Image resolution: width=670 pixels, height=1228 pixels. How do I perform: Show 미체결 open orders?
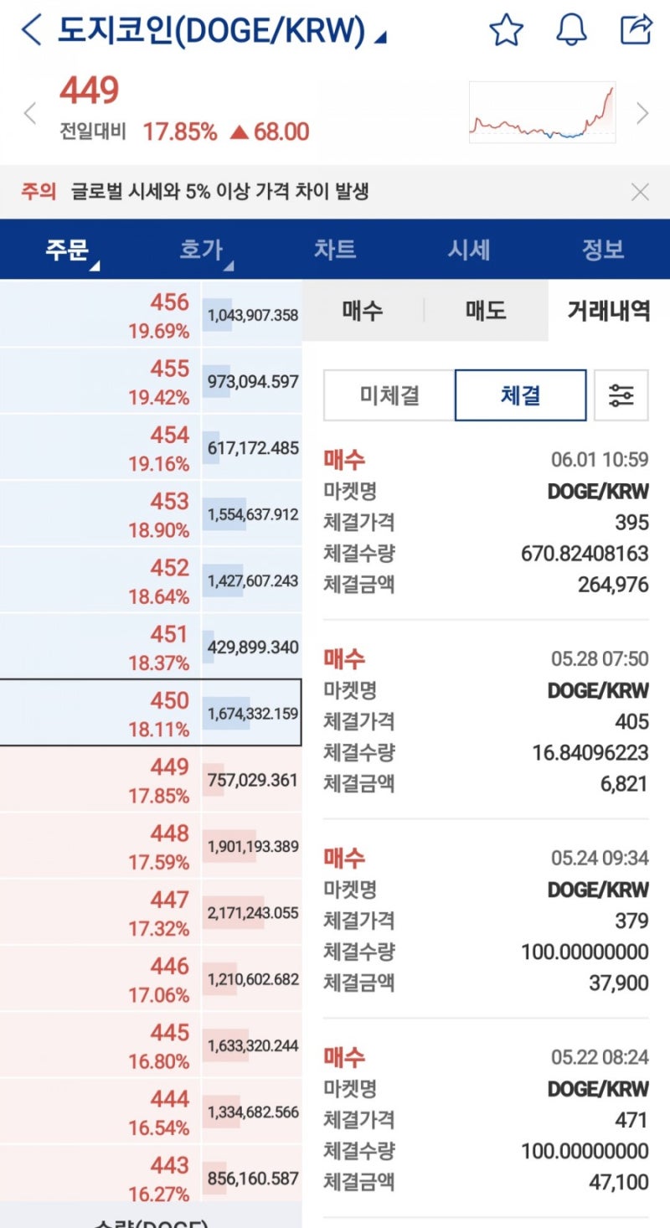click(x=389, y=395)
